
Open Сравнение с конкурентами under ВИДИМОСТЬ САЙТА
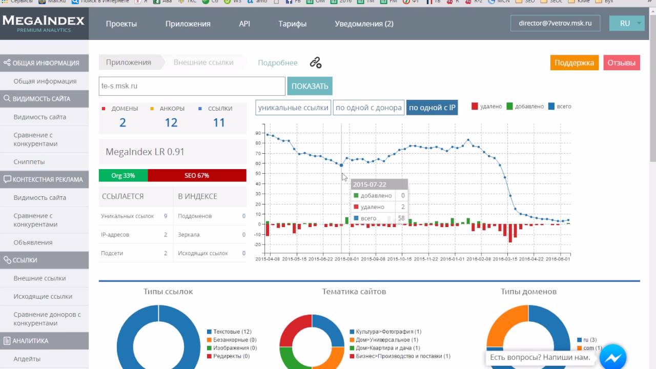tap(35, 139)
